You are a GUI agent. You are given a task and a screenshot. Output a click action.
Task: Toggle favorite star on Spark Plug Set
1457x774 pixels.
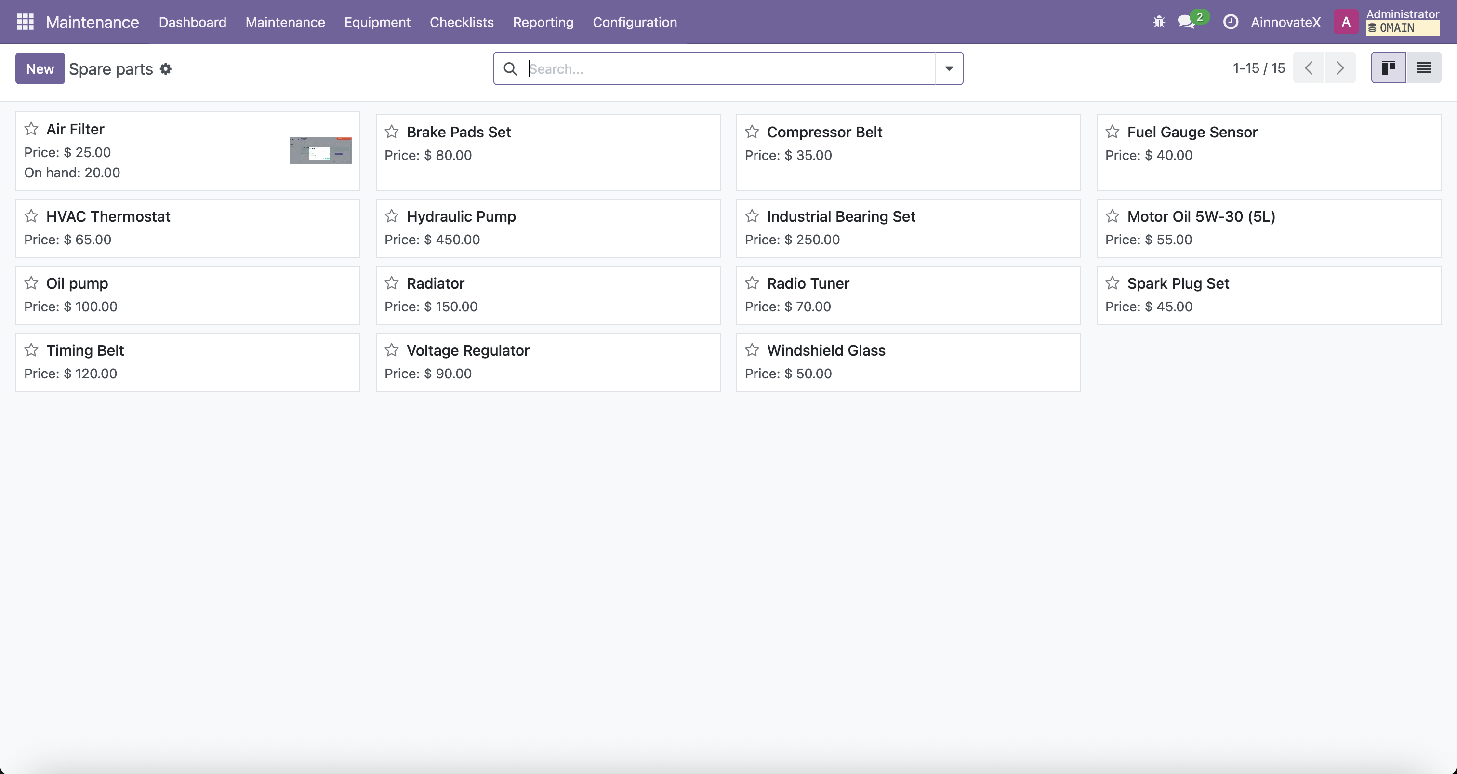click(x=1112, y=283)
